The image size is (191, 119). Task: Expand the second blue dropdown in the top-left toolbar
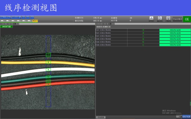click(x=16, y=17)
